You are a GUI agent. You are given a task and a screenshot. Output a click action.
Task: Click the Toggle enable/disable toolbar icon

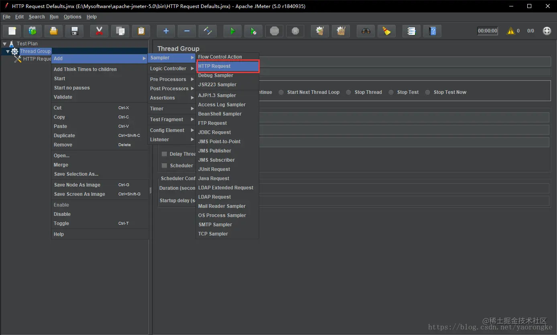(207, 31)
